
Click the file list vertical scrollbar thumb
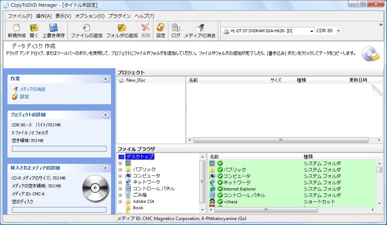(379, 170)
